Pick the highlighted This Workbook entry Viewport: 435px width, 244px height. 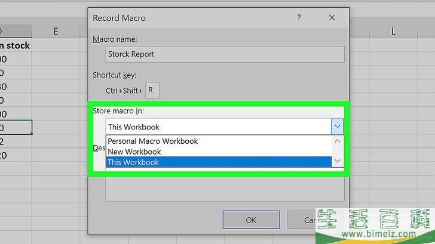pos(219,162)
